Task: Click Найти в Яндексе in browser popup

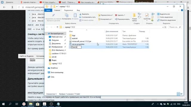Action: point(27,56)
